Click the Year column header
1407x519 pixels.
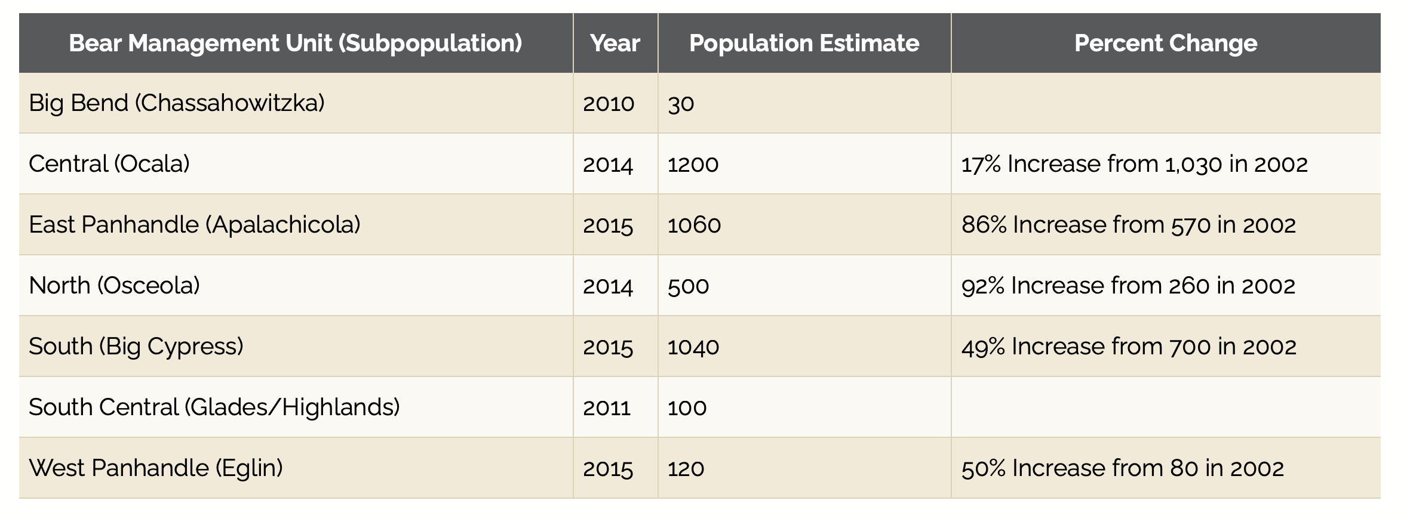pyautogui.click(x=615, y=44)
